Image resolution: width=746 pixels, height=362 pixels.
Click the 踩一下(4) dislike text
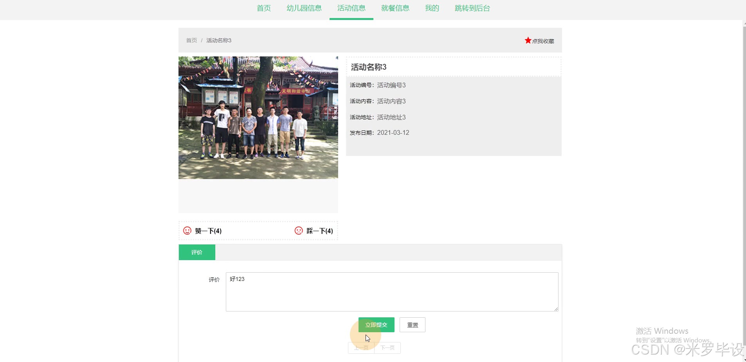tap(320, 231)
